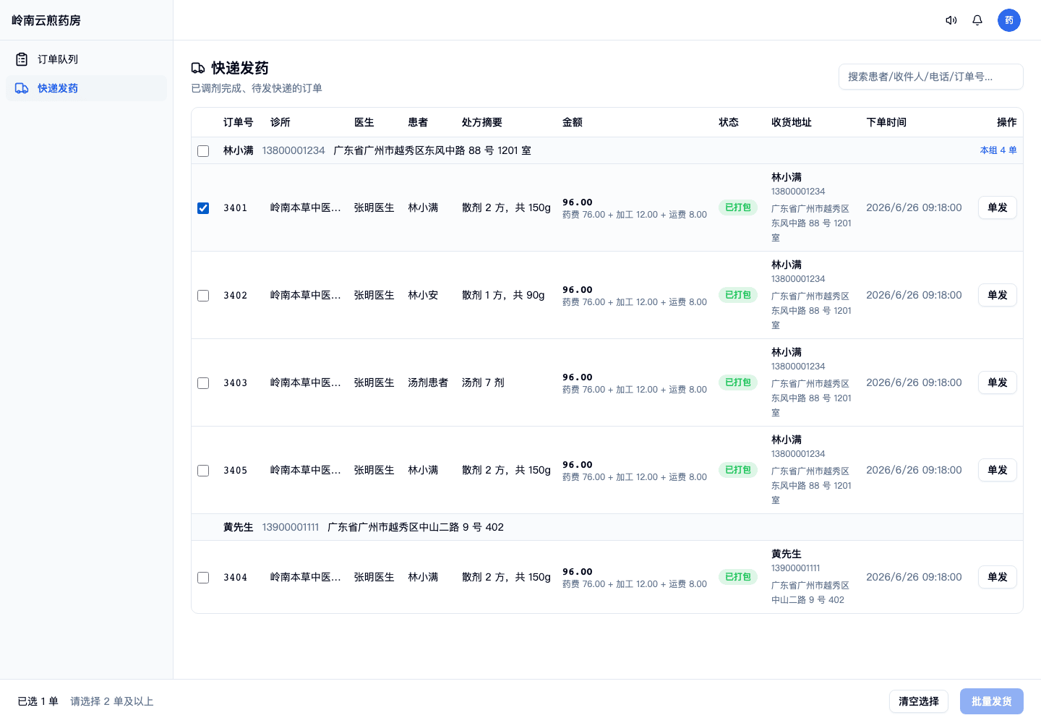This screenshot has height=723, width=1041.
Task: Tick the 林小满 group checkbox
Action: pos(203,151)
